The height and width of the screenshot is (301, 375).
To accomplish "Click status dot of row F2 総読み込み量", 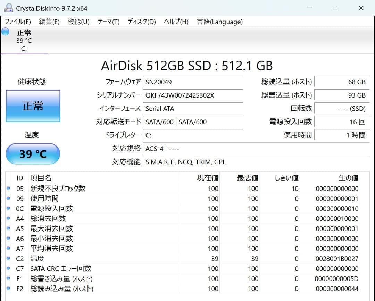I will pos(8,289).
